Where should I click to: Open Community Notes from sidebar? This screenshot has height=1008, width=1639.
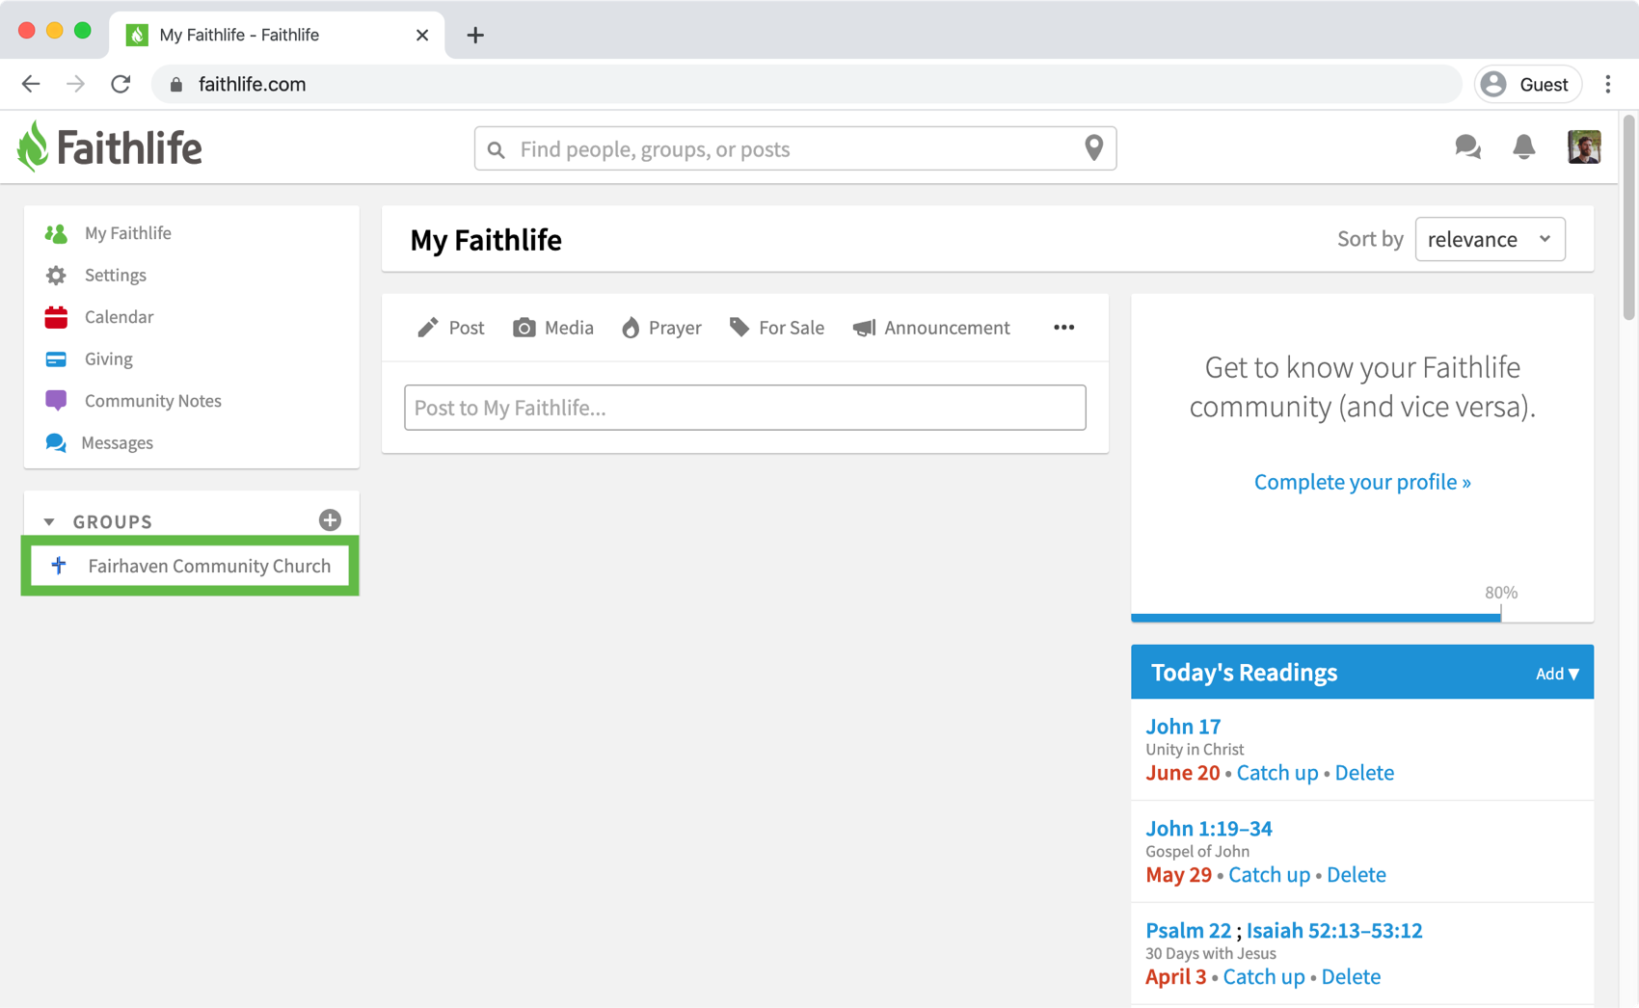pos(153,401)
